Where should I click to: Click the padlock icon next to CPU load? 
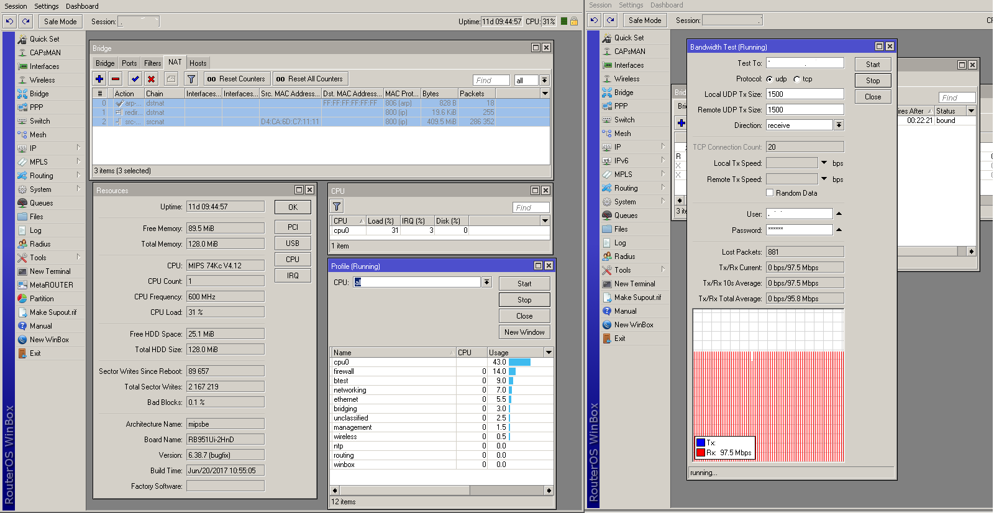[574, 21]
